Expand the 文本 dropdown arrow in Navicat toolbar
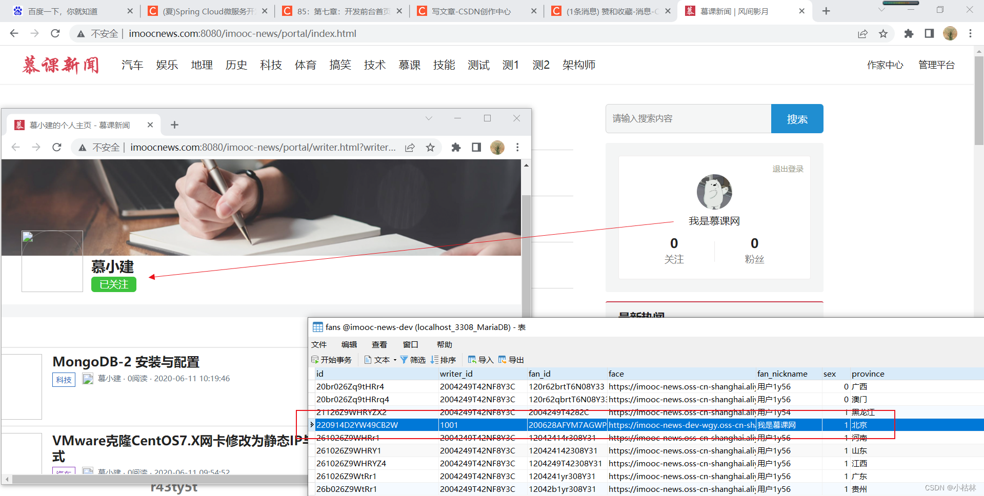This screenshot has height=496, width=984. point(395,360)
